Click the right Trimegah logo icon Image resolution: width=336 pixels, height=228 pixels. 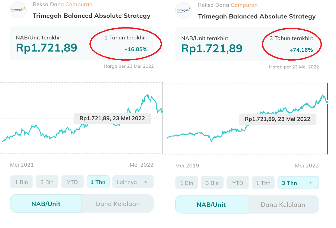click(x=183, y=10)
